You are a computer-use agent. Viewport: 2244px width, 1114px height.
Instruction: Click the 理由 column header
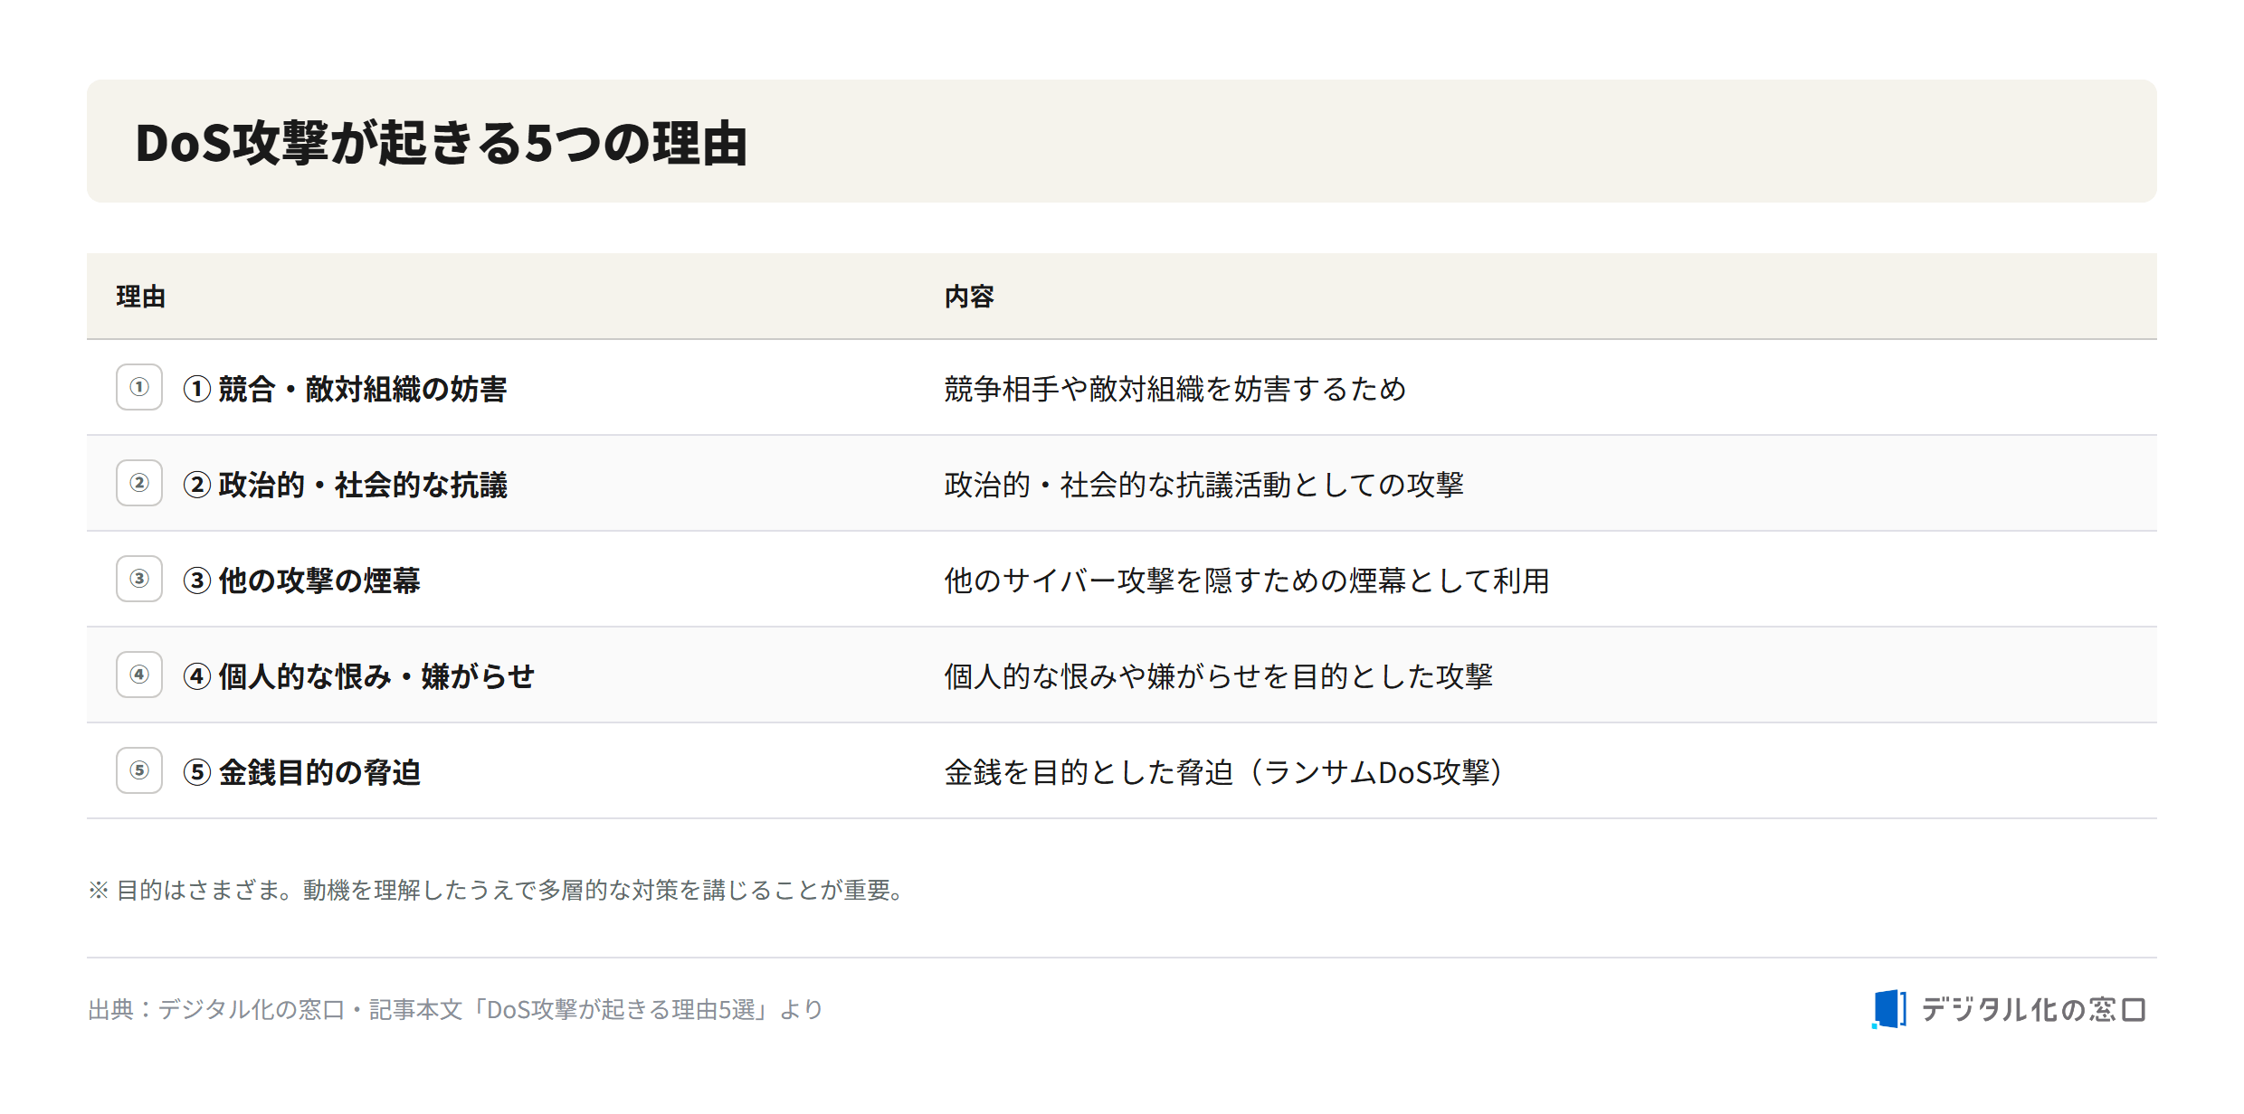[140, 297]
